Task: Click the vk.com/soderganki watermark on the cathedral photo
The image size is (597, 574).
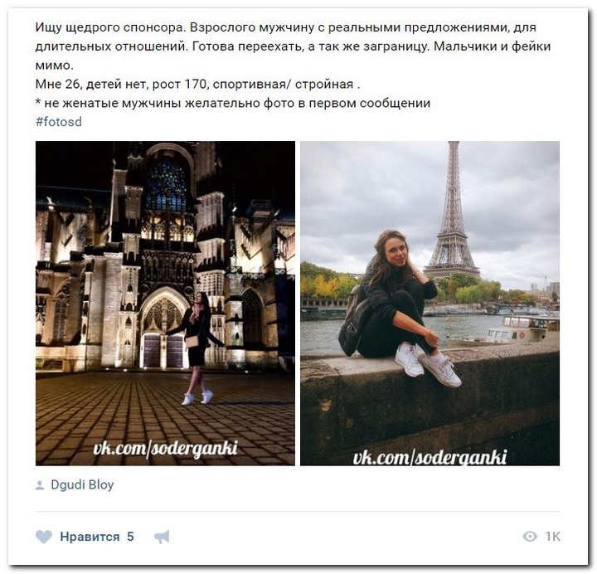Action: [x=165, y=448]
